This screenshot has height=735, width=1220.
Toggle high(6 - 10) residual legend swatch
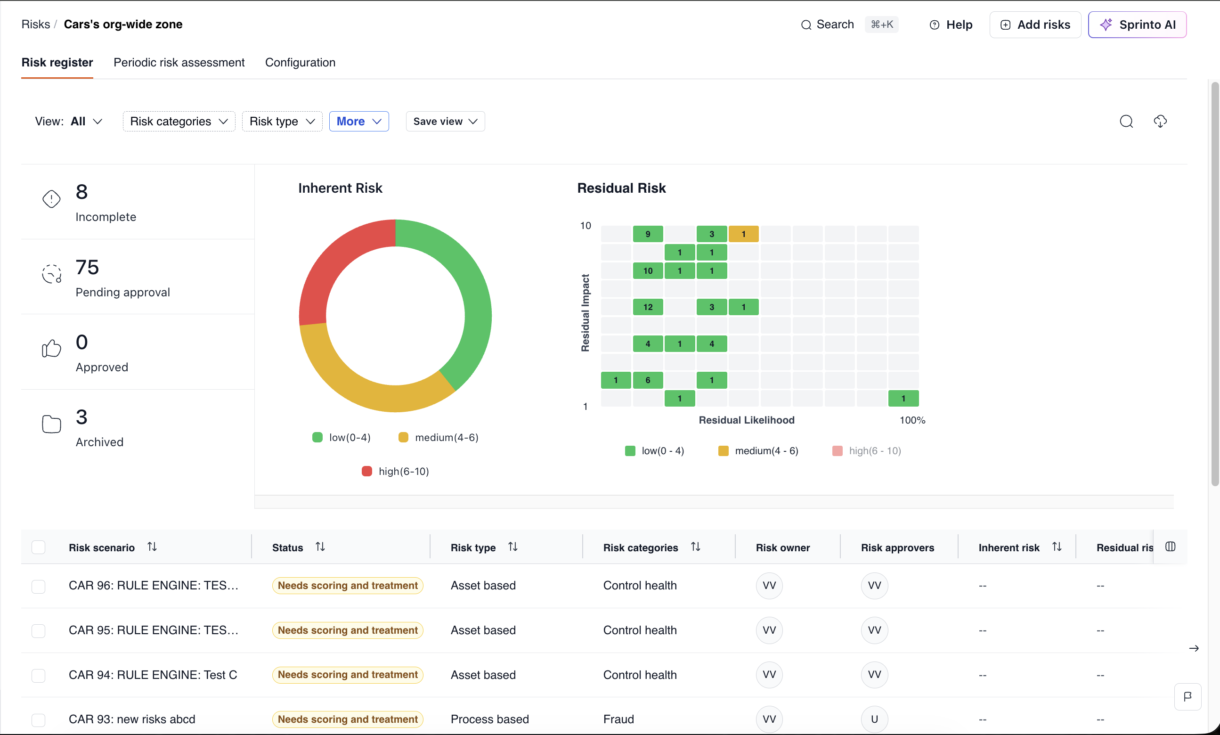pyautogui.click(x=837, y=451)
